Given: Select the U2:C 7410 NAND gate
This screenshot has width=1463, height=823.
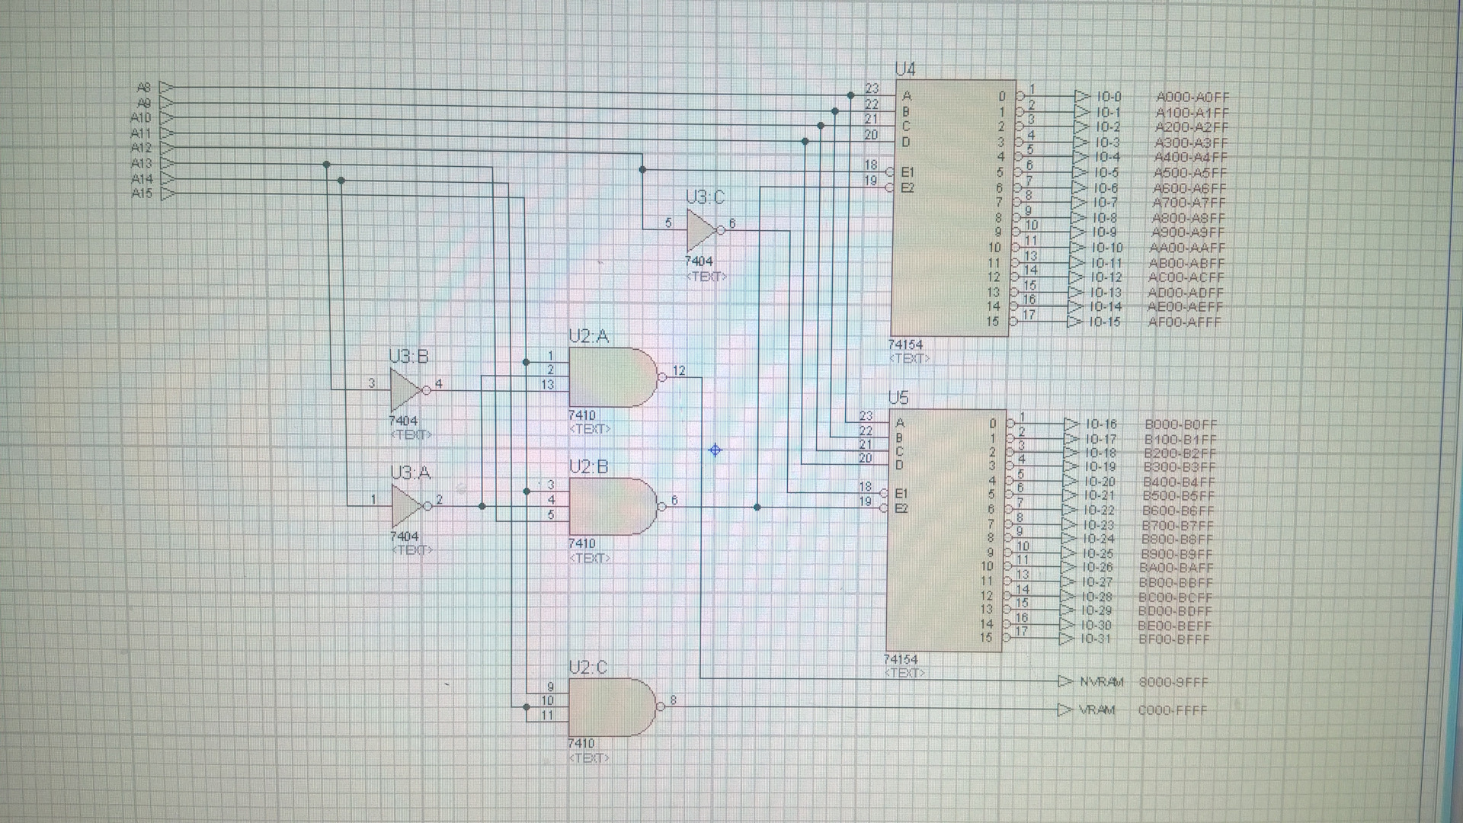Looking at the screenshot, I should (616, 707).
